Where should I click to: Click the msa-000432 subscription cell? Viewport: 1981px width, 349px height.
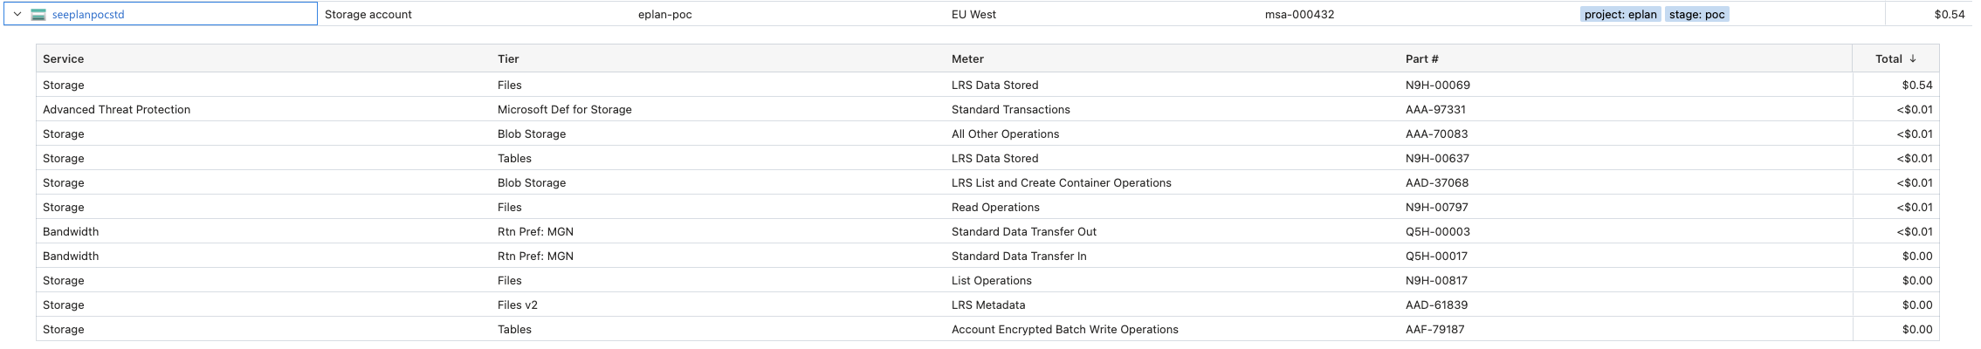(1299, 14)
